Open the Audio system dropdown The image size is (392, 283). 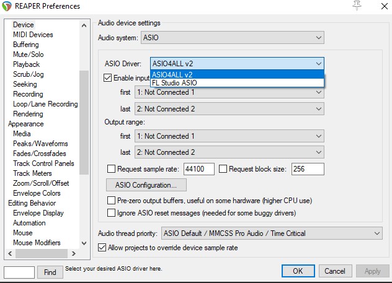pyautogui.click(x=233, y=38)
